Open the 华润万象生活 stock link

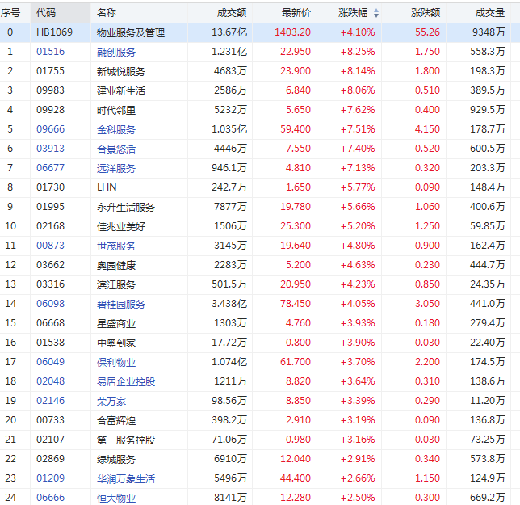126,478
